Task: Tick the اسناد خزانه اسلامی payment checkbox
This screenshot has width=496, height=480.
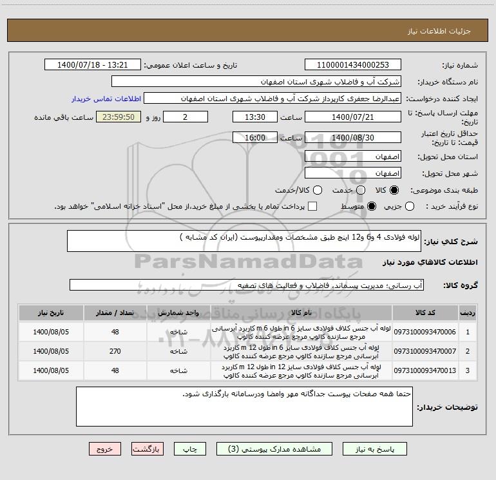Action: (312, 206)
